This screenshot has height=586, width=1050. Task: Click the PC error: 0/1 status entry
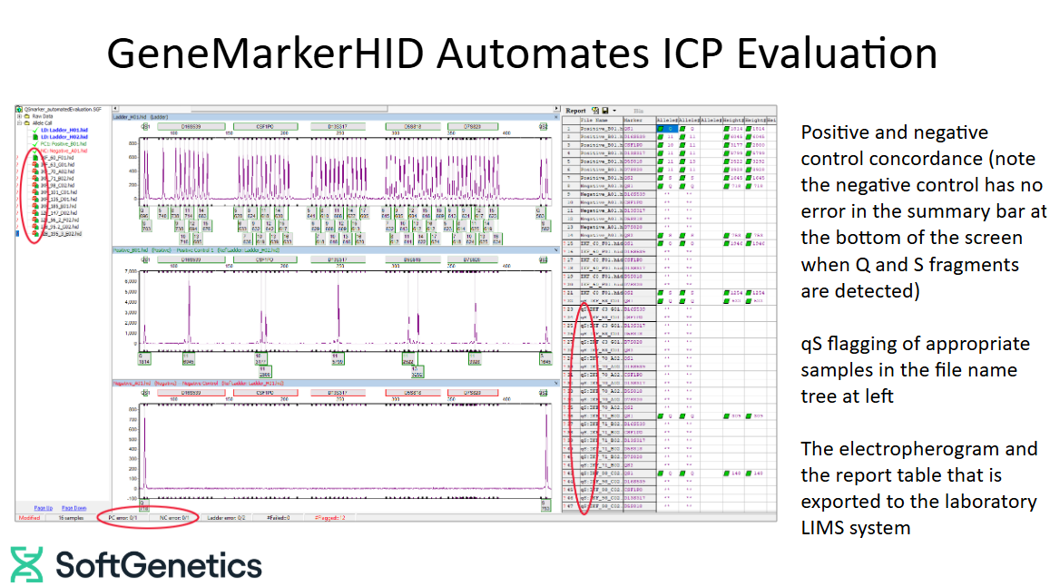123,518
